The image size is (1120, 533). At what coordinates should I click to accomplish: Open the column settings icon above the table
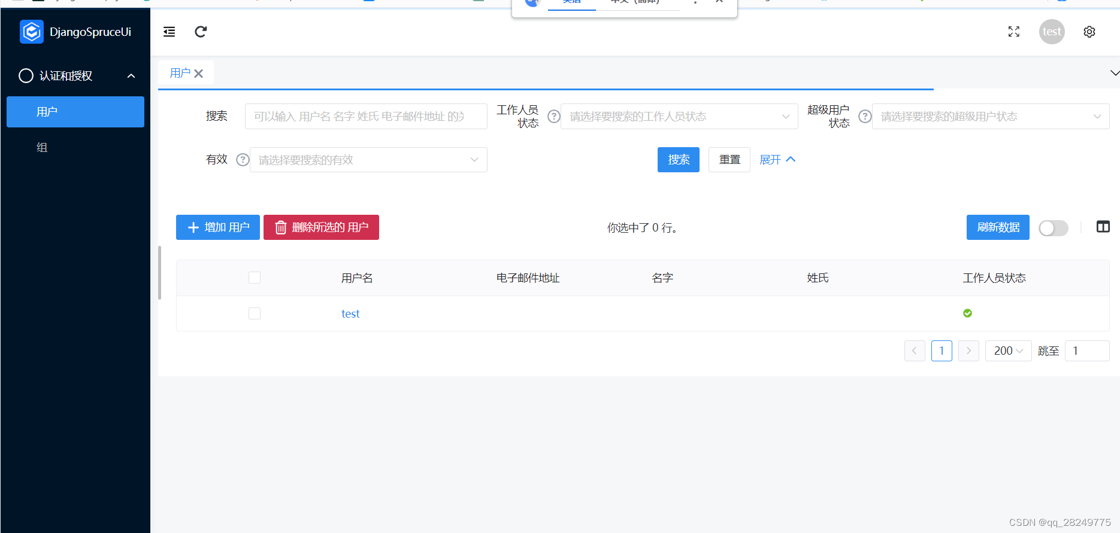tap(1103, 227)
